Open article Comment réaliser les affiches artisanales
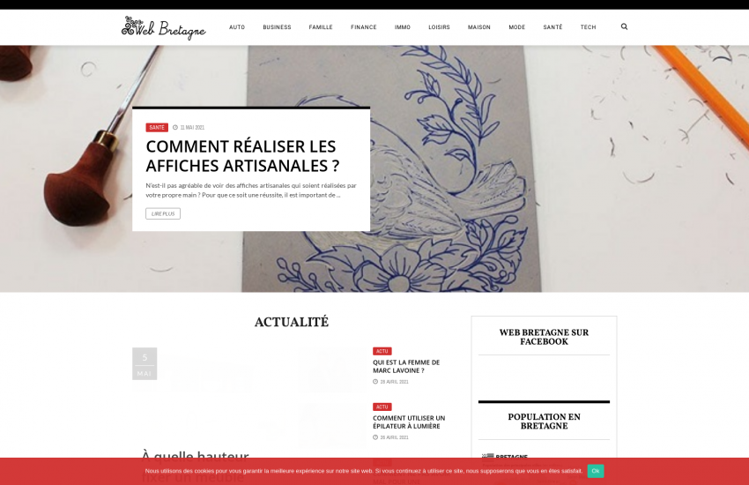 (x=242, y=156)
